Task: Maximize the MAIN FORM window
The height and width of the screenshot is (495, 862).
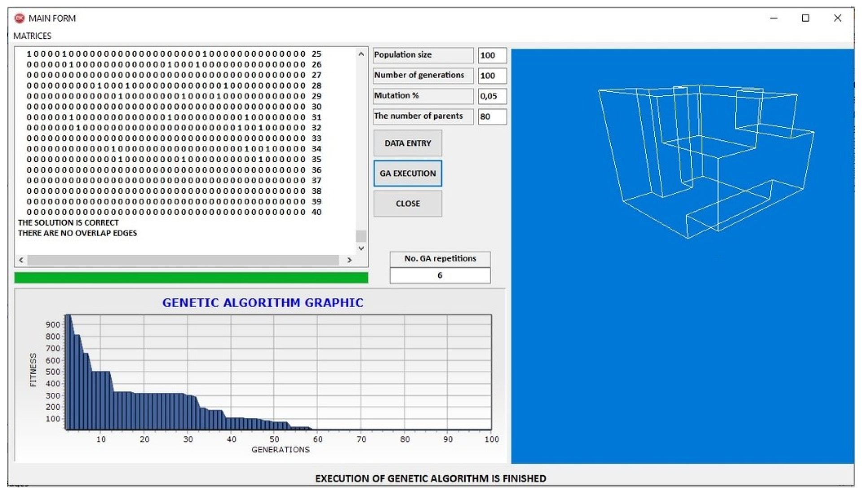Action: [805, 18]
